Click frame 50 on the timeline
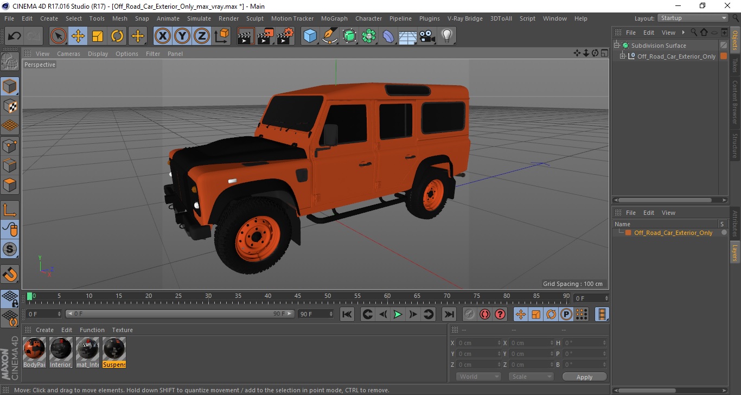The image size is (741, 395). [x=328, y=297]
